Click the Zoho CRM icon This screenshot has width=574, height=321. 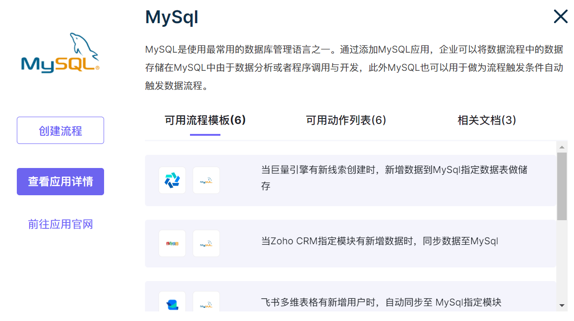(x=172, y=243)
